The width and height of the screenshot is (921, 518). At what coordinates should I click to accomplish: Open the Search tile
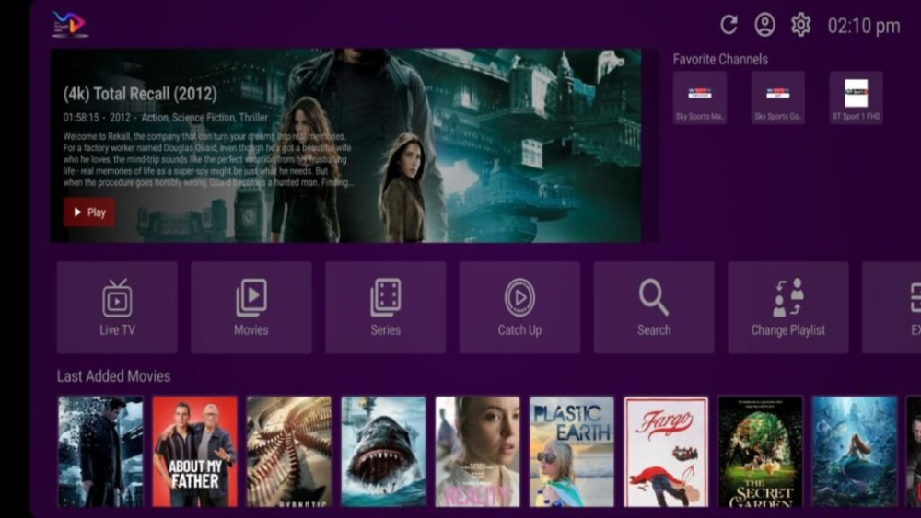[654, 307]
